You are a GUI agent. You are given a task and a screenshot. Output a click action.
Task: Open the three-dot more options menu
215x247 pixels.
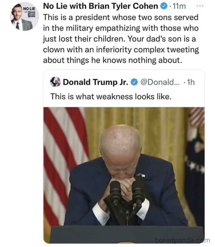200,6
